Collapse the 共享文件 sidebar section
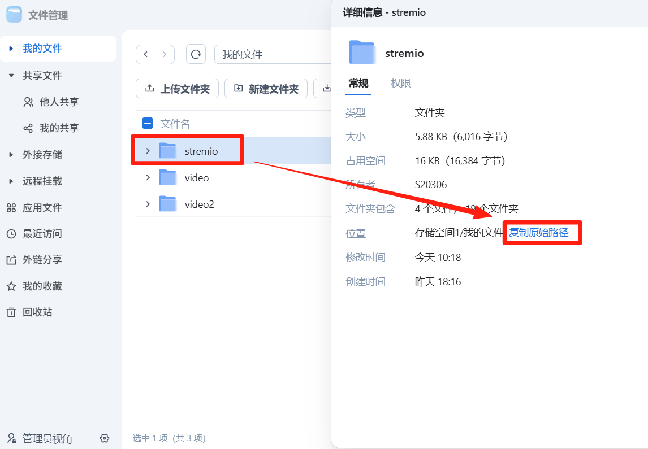 [x=11, y=76]
